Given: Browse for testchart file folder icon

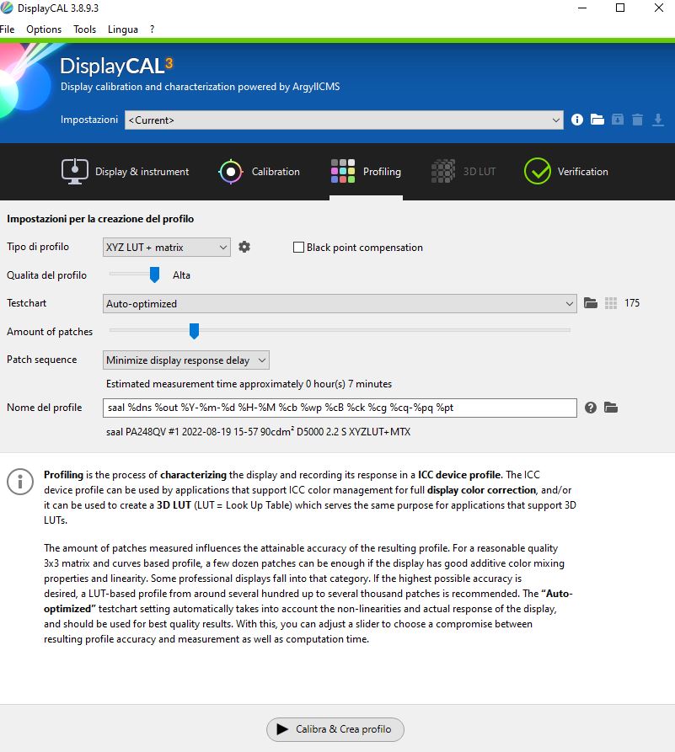Looking at the screenshot, I should [x=591, y=303].
